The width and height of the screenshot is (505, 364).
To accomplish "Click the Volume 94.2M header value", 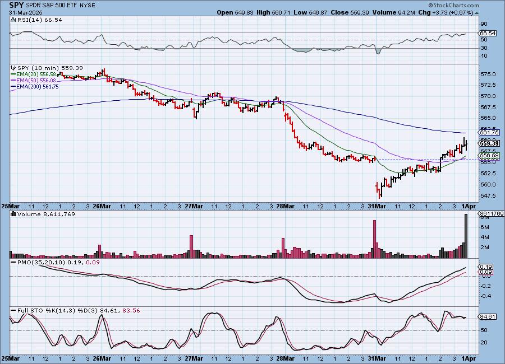I will (x=393, y=12).
